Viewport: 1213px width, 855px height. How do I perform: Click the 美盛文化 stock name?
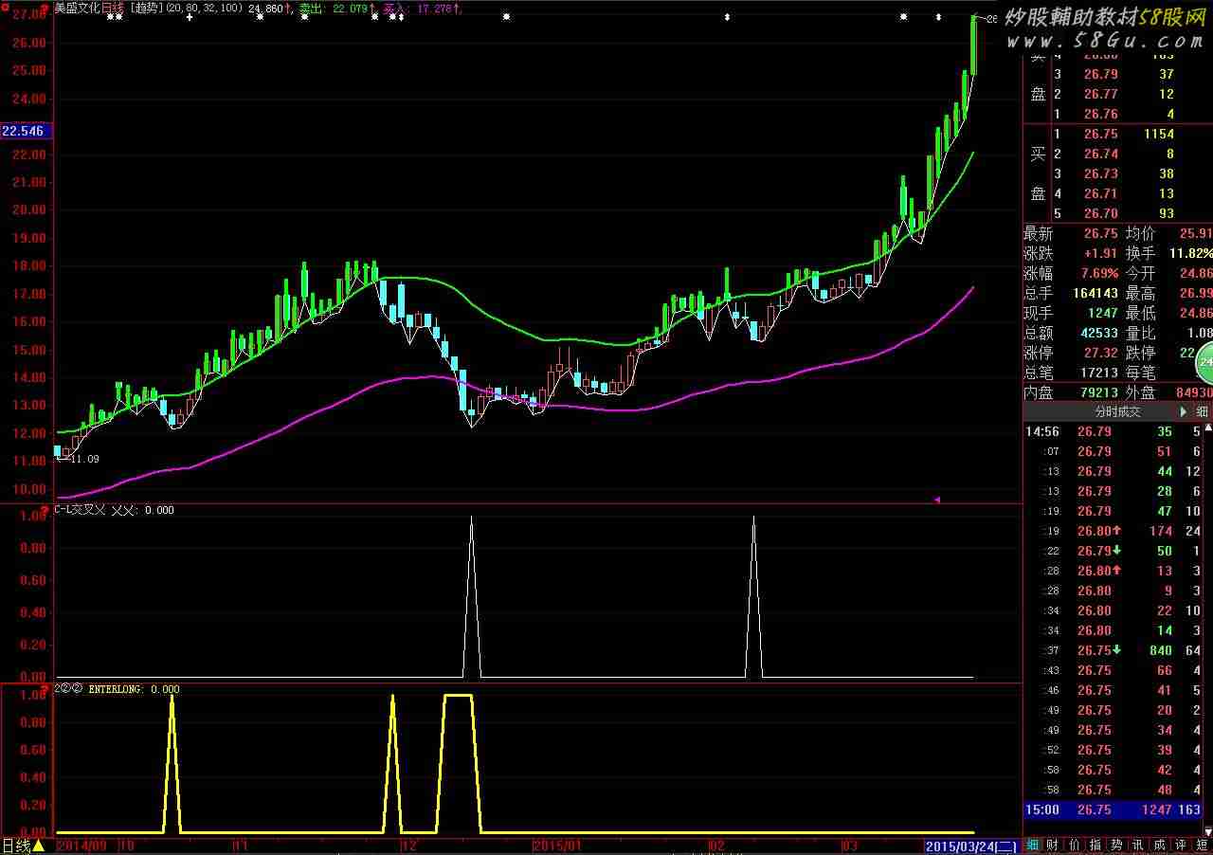77,8
